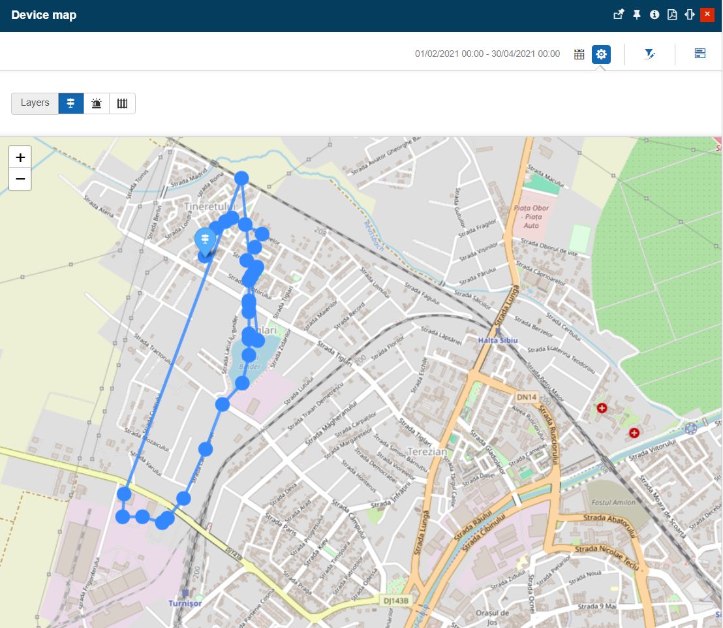
Task: Edit the map filter
Action: pyautogui.click(x=649, y=54)
